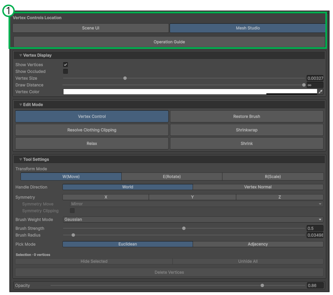Image resolution: width=333 pixels, height=295 pixels.
Task: Enable the Show Occluded checkbox
Action: (x=65, y=71)
